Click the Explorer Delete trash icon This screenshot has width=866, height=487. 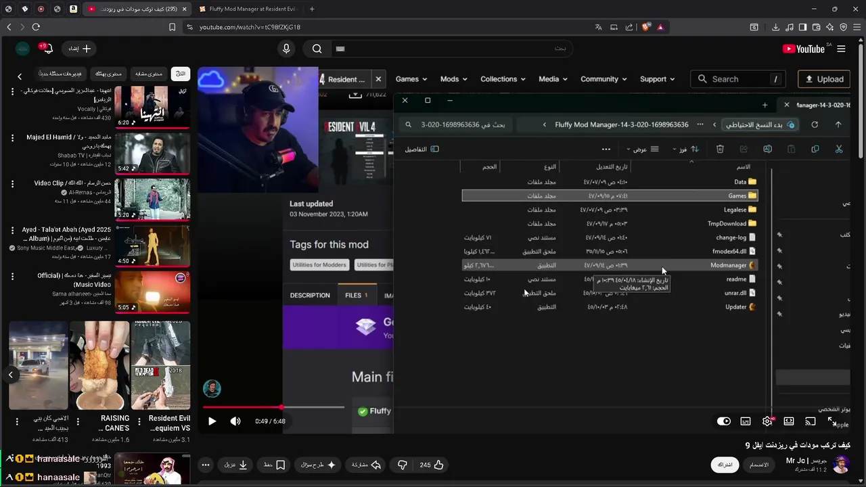point(720,149)
